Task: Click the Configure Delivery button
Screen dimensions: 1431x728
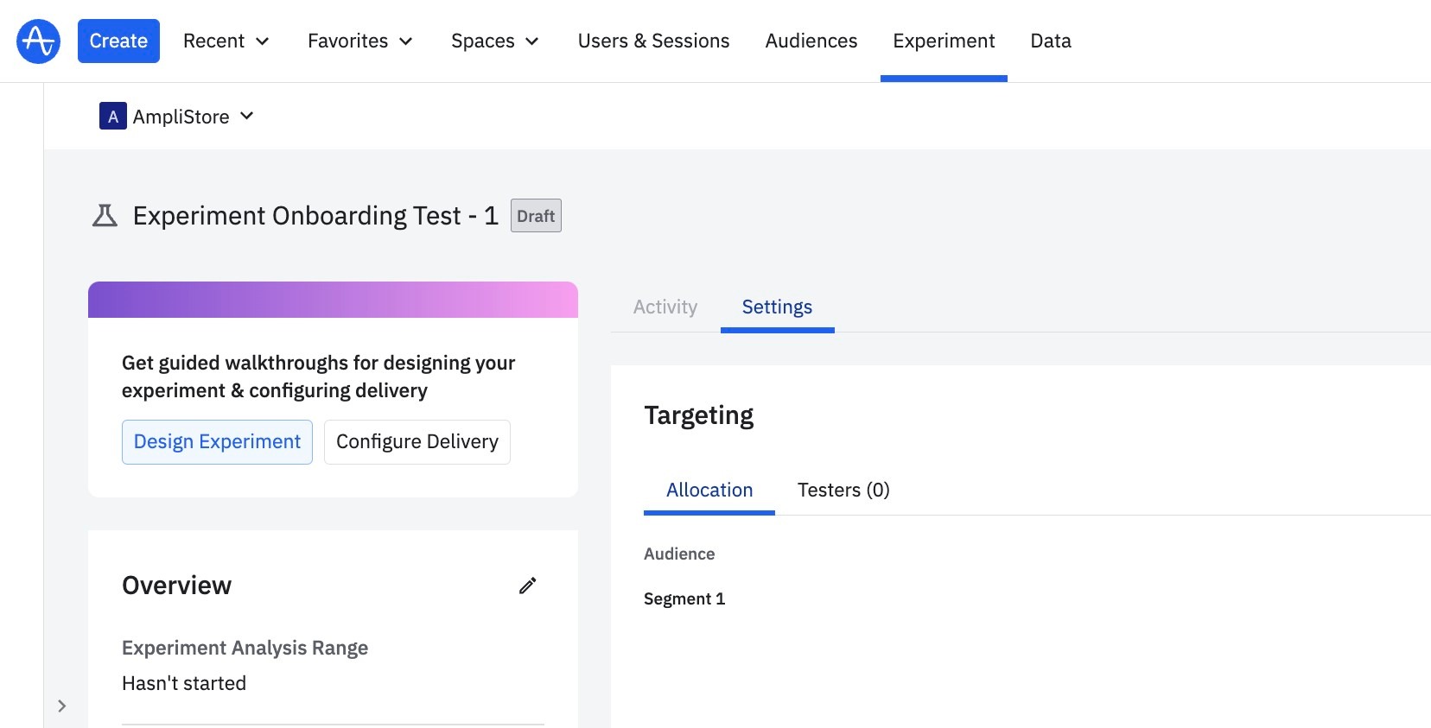Action: coord(417,442)
